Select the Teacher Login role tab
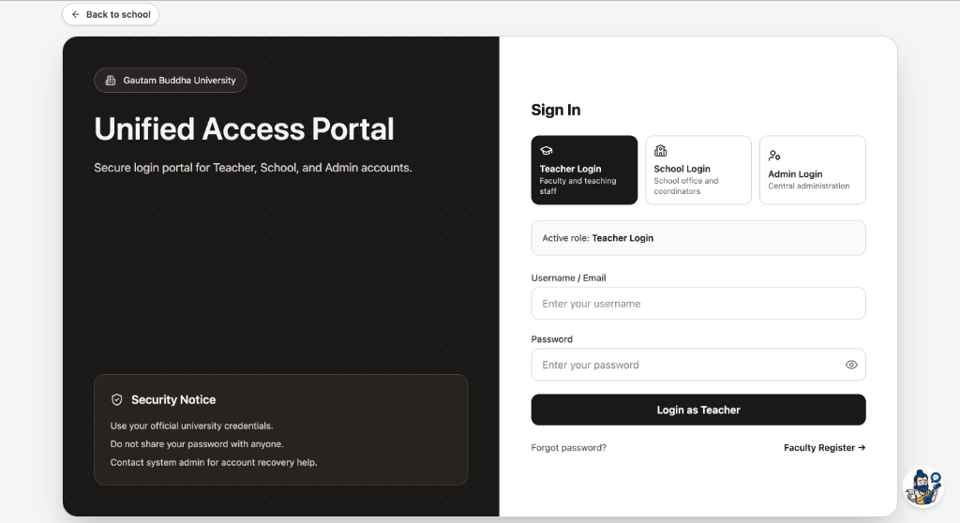This screenshot has width=960, height=523. (x=584, y=171)
